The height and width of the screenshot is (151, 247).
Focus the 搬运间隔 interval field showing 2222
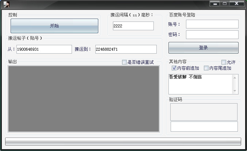pos(133,26)
